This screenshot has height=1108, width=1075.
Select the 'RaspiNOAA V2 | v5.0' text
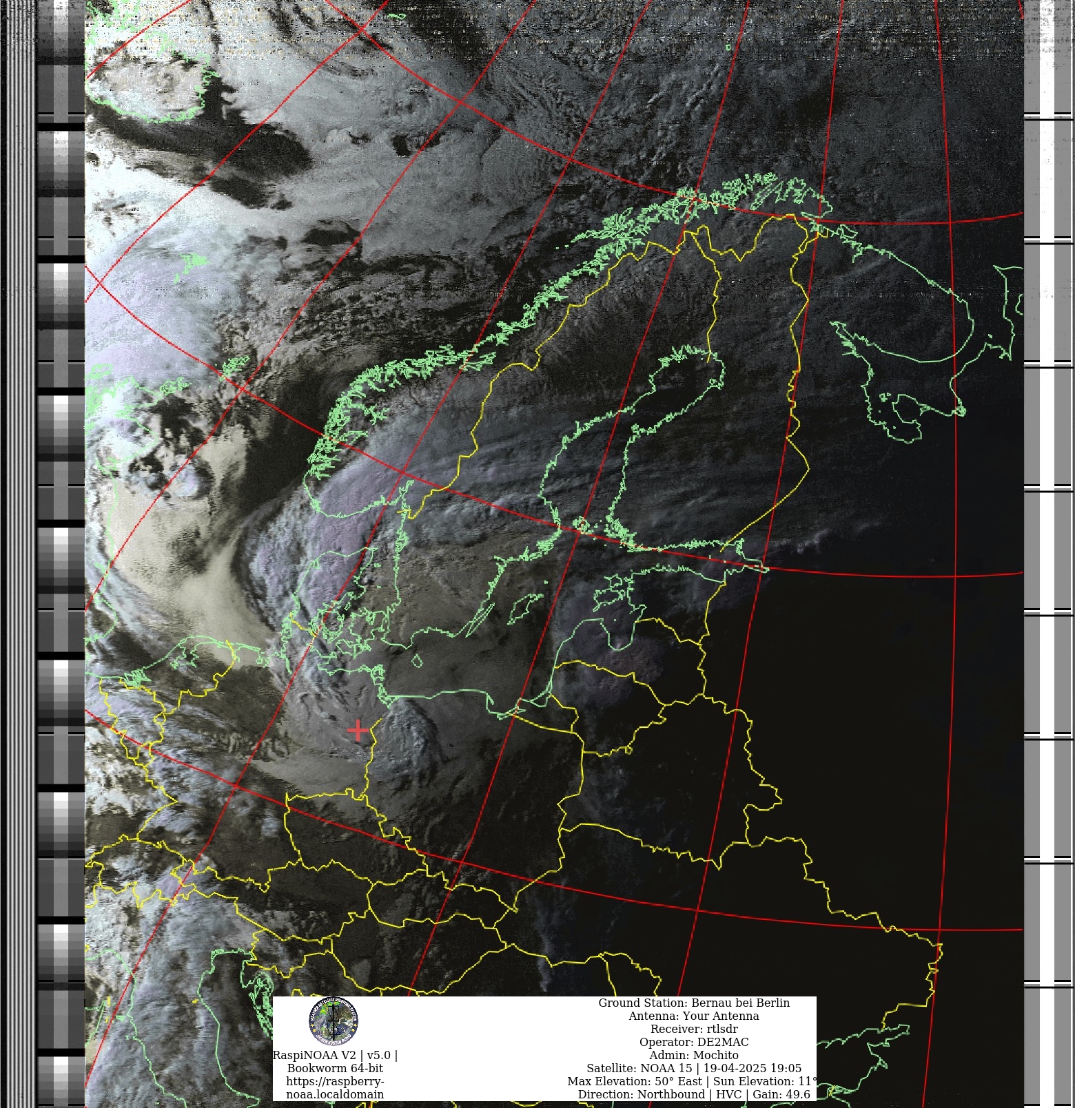point(335,1055)
